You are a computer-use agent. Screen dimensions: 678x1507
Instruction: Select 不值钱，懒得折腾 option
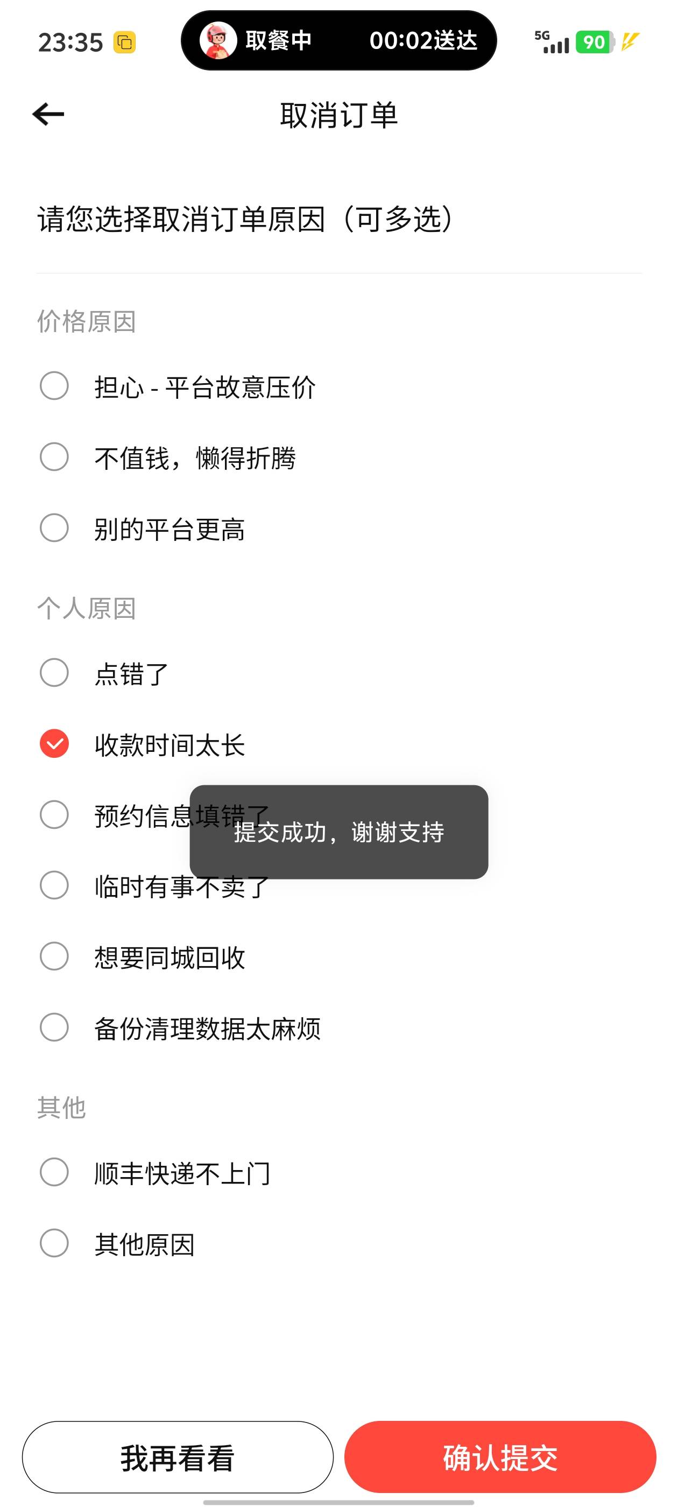click(54, 457)
